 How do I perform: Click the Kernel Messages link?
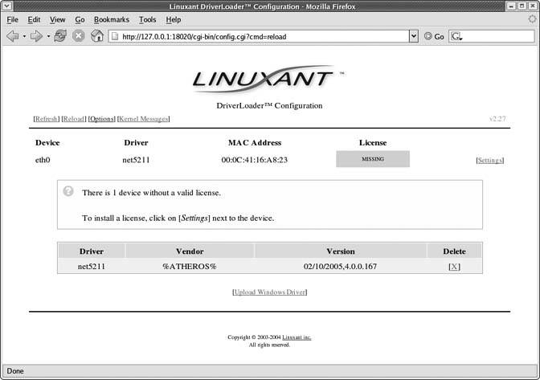[143, 119]
